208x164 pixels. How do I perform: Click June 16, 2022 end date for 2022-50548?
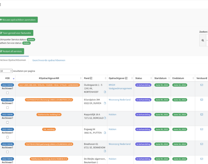click(180, 114)
